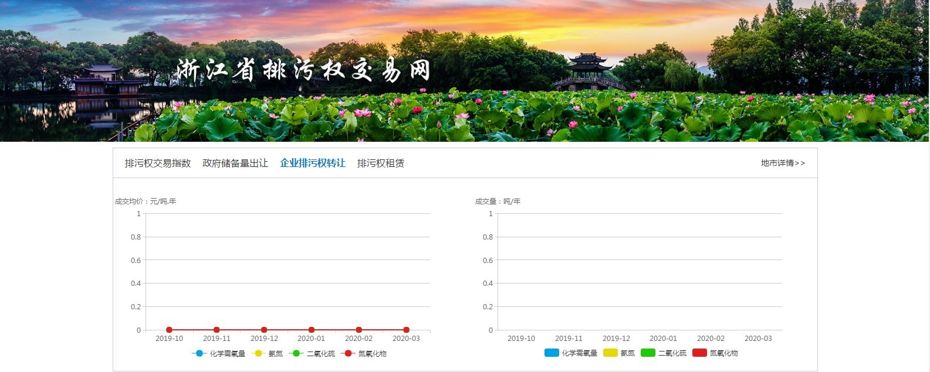This screenshot has height=372, width=930.
Task: Toggle 化学需氧量 legend in price line chart
Action: pos(218,354)
